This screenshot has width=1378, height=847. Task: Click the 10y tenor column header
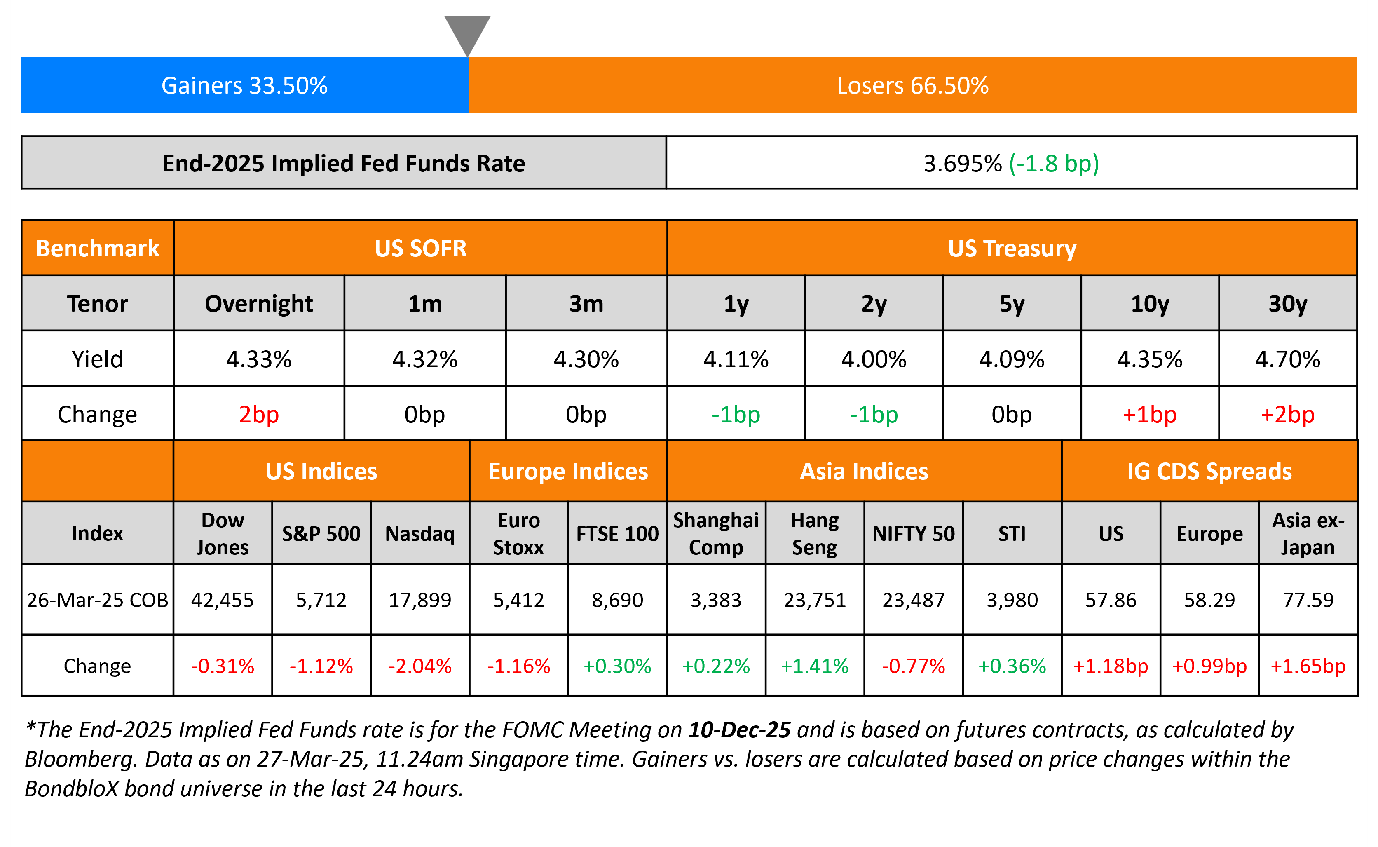[1150, 303]
